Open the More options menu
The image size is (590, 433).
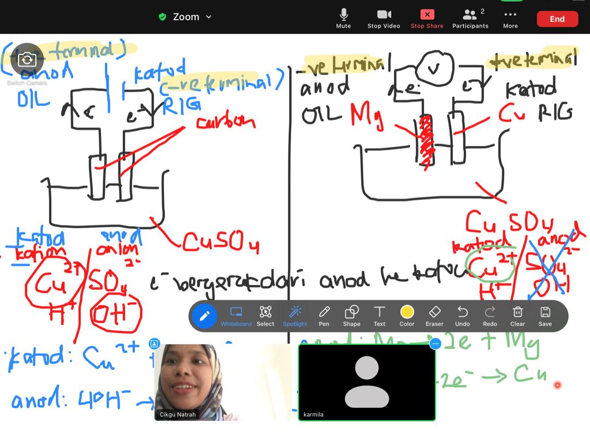(x=510, y=18)
